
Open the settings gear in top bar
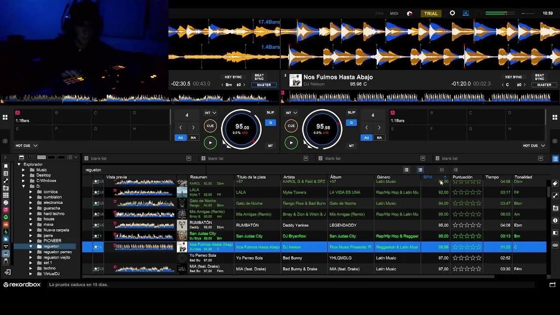(452, 13)
